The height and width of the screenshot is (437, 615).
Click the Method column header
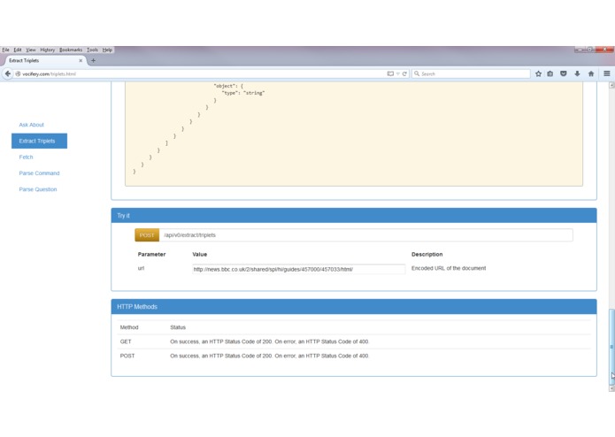pos(129,327)
